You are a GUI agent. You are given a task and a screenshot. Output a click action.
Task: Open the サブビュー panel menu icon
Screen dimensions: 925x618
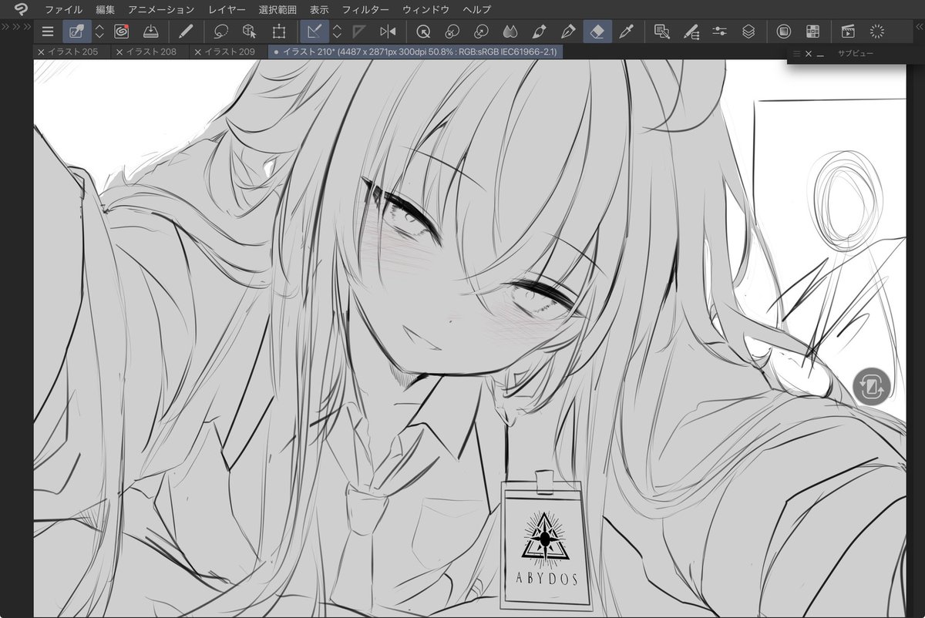point(797,53)
